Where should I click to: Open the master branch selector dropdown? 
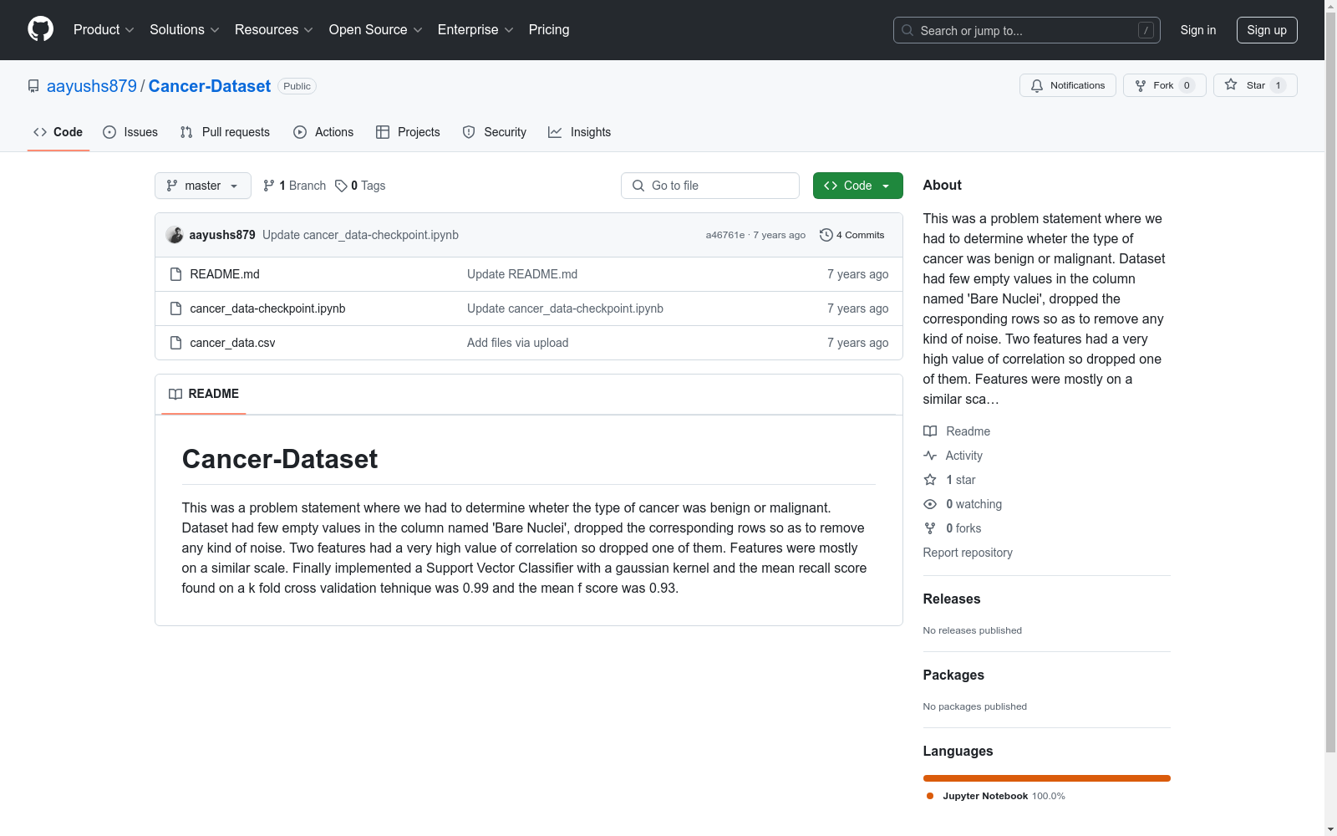click(203, 186)
